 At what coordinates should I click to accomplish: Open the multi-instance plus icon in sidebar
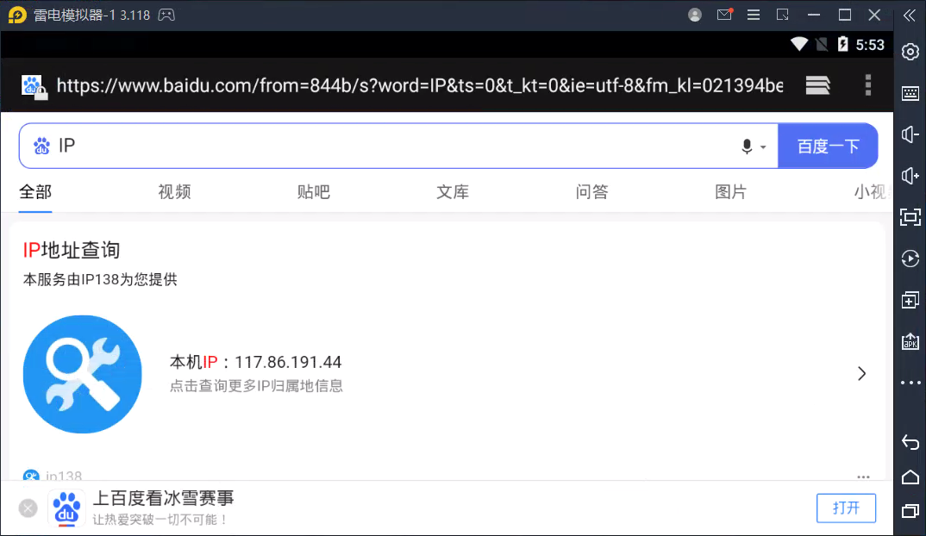(x=910, y=300)
